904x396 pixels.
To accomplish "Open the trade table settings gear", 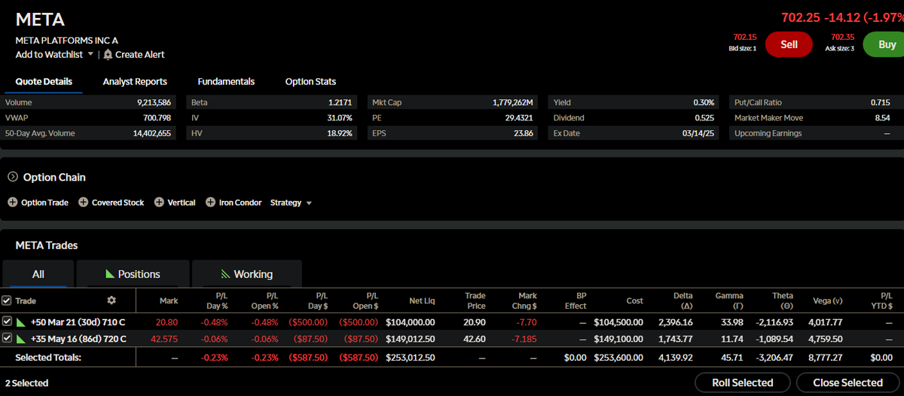I will [x=111, y=300].
